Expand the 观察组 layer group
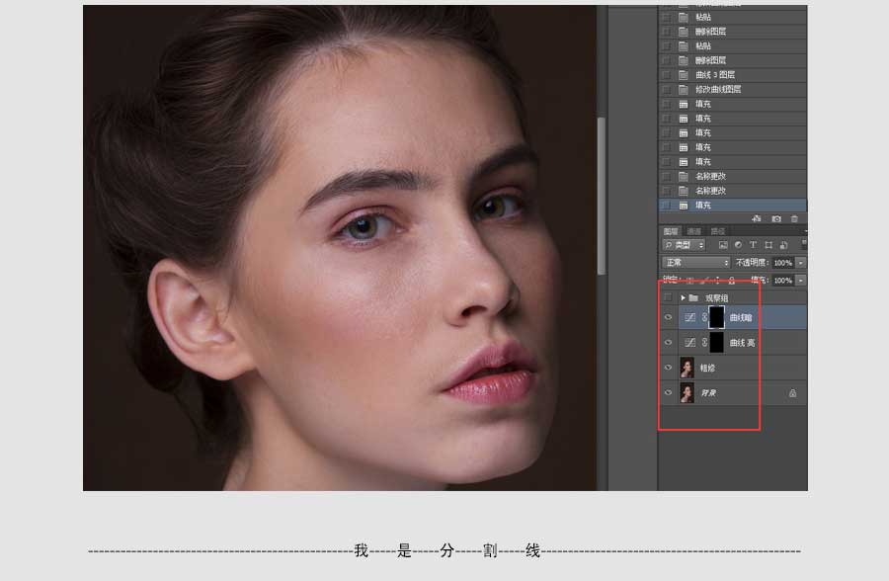 point(683,297)
